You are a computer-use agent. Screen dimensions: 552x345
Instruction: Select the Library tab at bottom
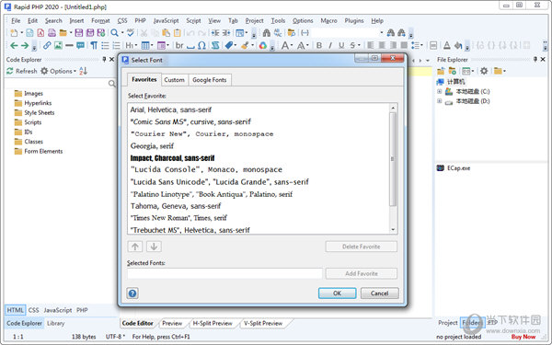pos(55,323)
